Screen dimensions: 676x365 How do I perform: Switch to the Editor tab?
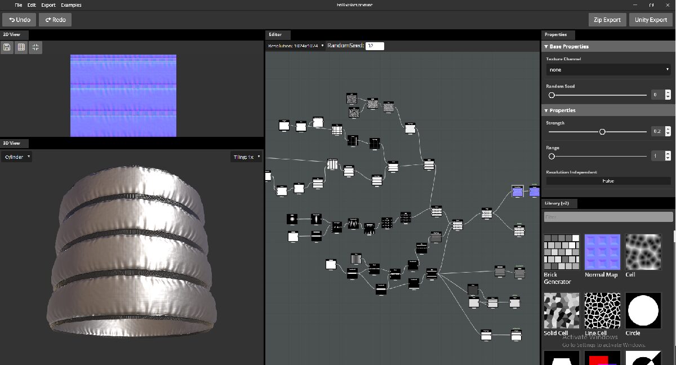point(277,34)
